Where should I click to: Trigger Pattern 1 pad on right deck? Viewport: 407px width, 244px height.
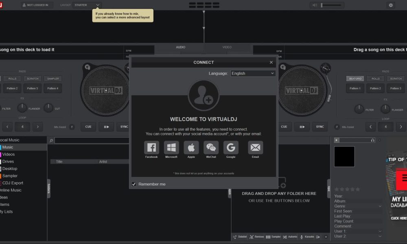355,88
